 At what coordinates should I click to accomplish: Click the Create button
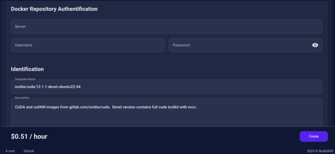pos(314,136)
